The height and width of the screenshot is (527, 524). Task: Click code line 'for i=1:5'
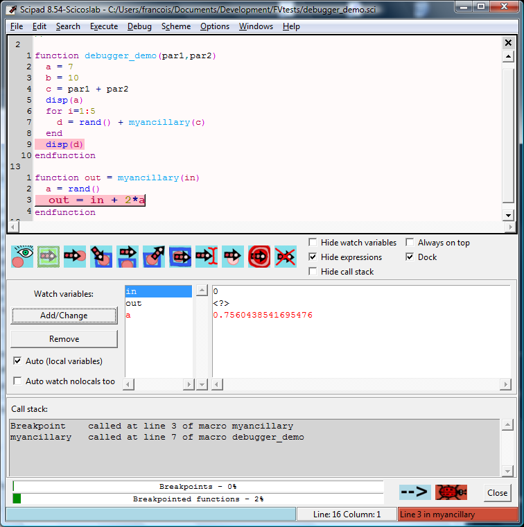tap(71, 111)
